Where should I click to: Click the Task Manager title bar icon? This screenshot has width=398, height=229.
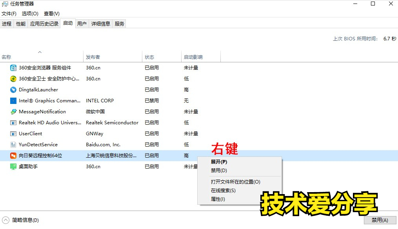point(5,4)
